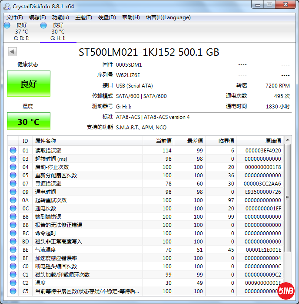The width and height of the screenshot is (299, 304).
Task: Click status orb for attribute 05 重新分配扇区次数
Action: [13, 176]
